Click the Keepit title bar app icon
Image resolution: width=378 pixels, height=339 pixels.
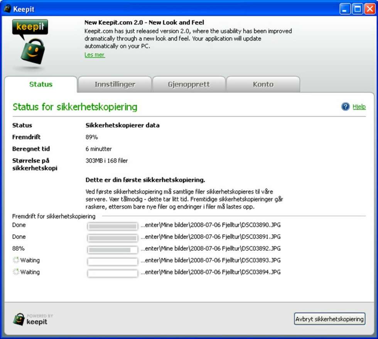click(7, 8)
